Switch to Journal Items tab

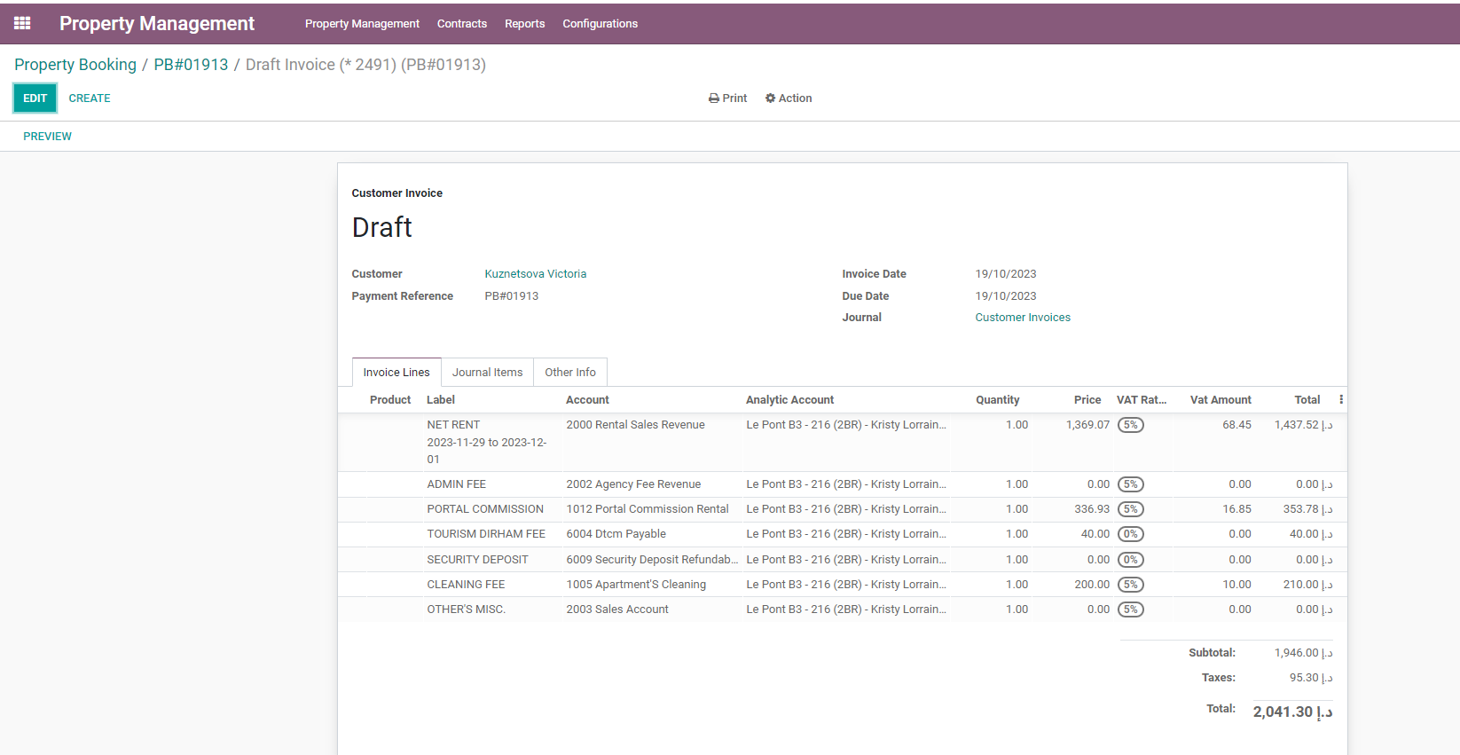tap(488, 373)
